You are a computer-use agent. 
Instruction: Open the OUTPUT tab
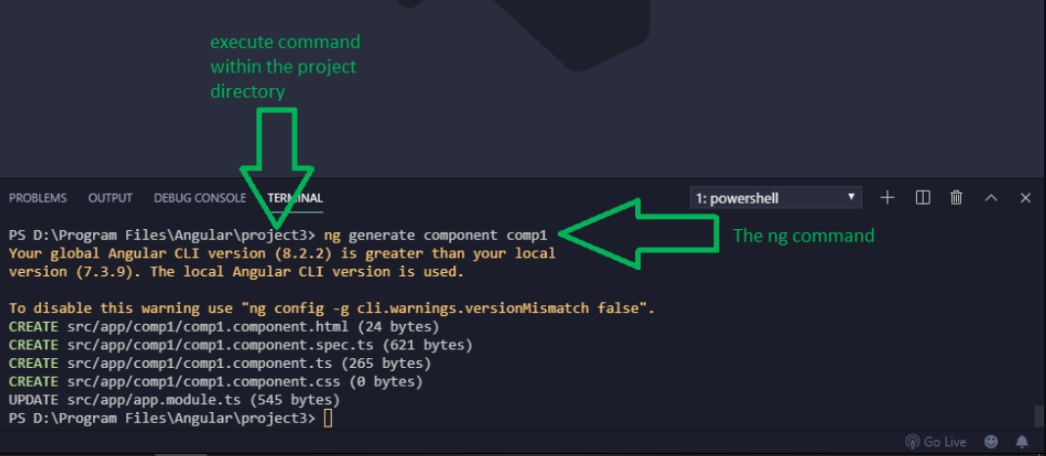[x=111, y=198]
